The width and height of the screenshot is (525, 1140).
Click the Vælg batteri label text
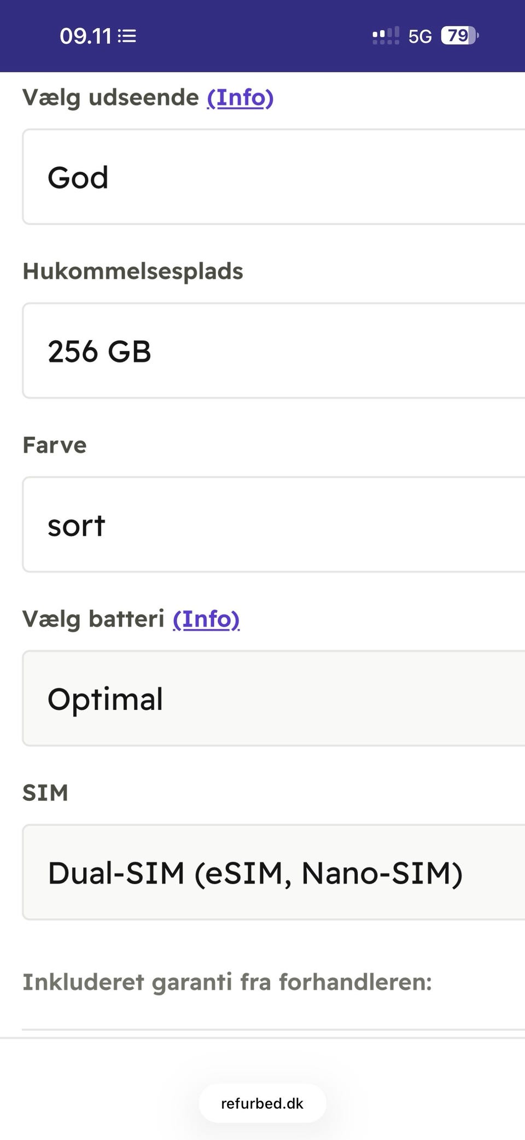pos(94,619)
